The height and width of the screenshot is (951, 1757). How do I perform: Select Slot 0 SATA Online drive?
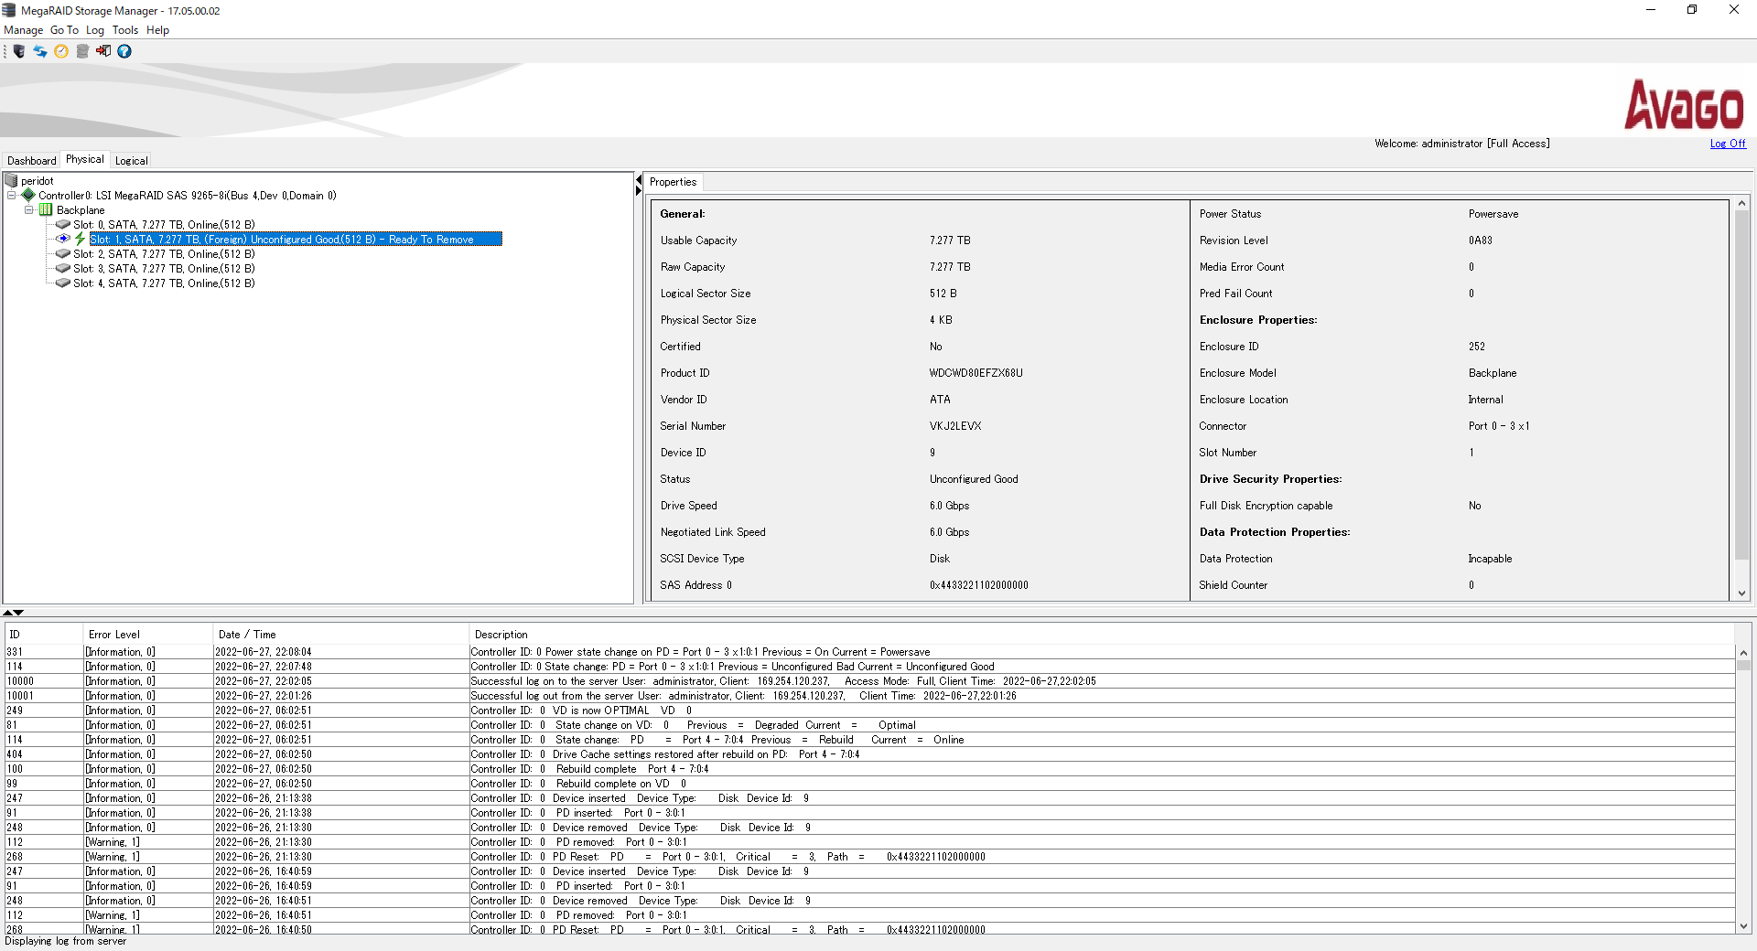pos(164,225)
